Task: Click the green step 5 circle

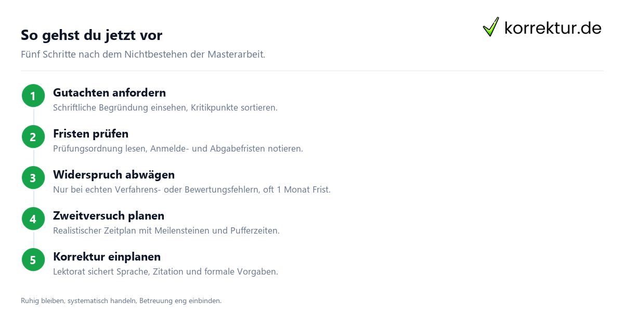Action: [x=33, y=260]
